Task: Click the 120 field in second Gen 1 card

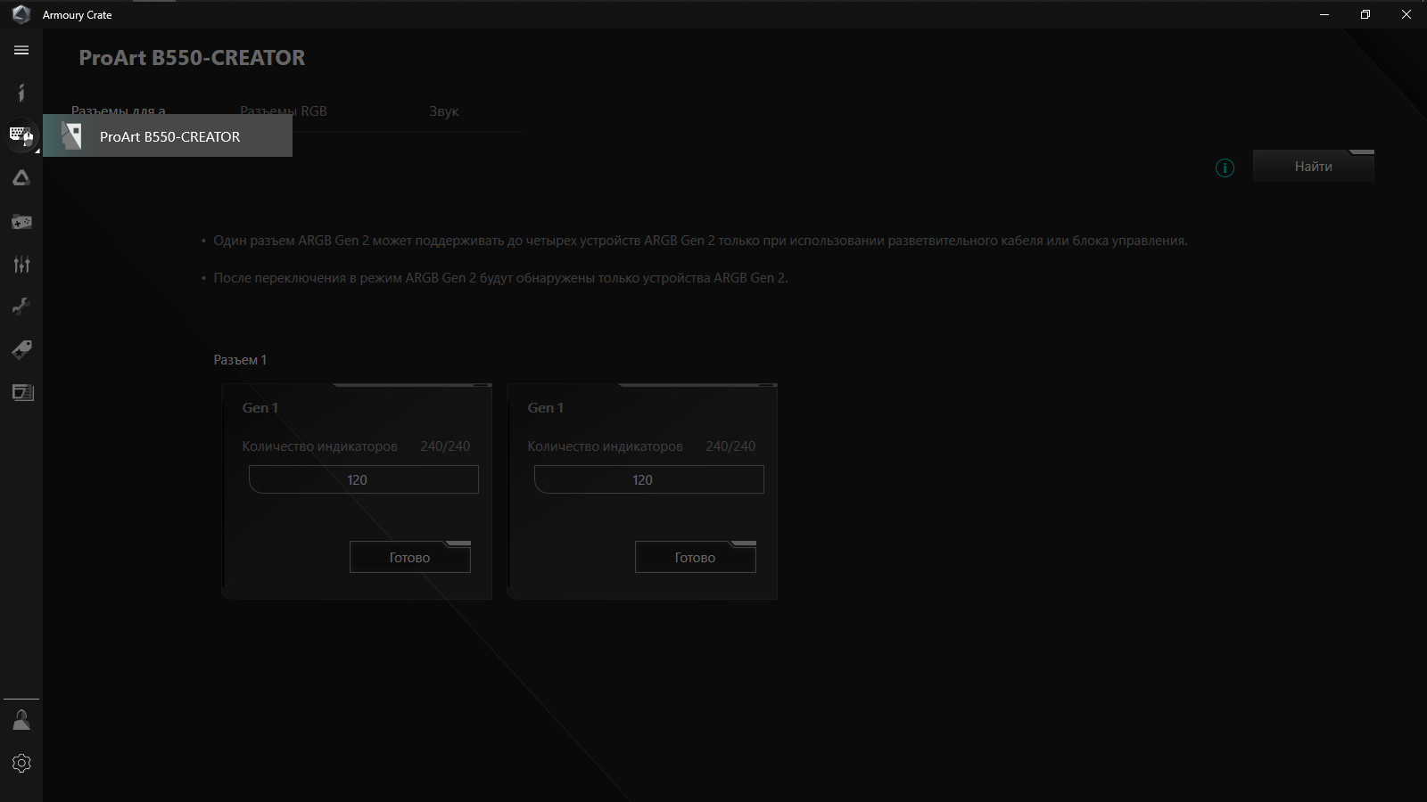Action: tap(649, 479)
